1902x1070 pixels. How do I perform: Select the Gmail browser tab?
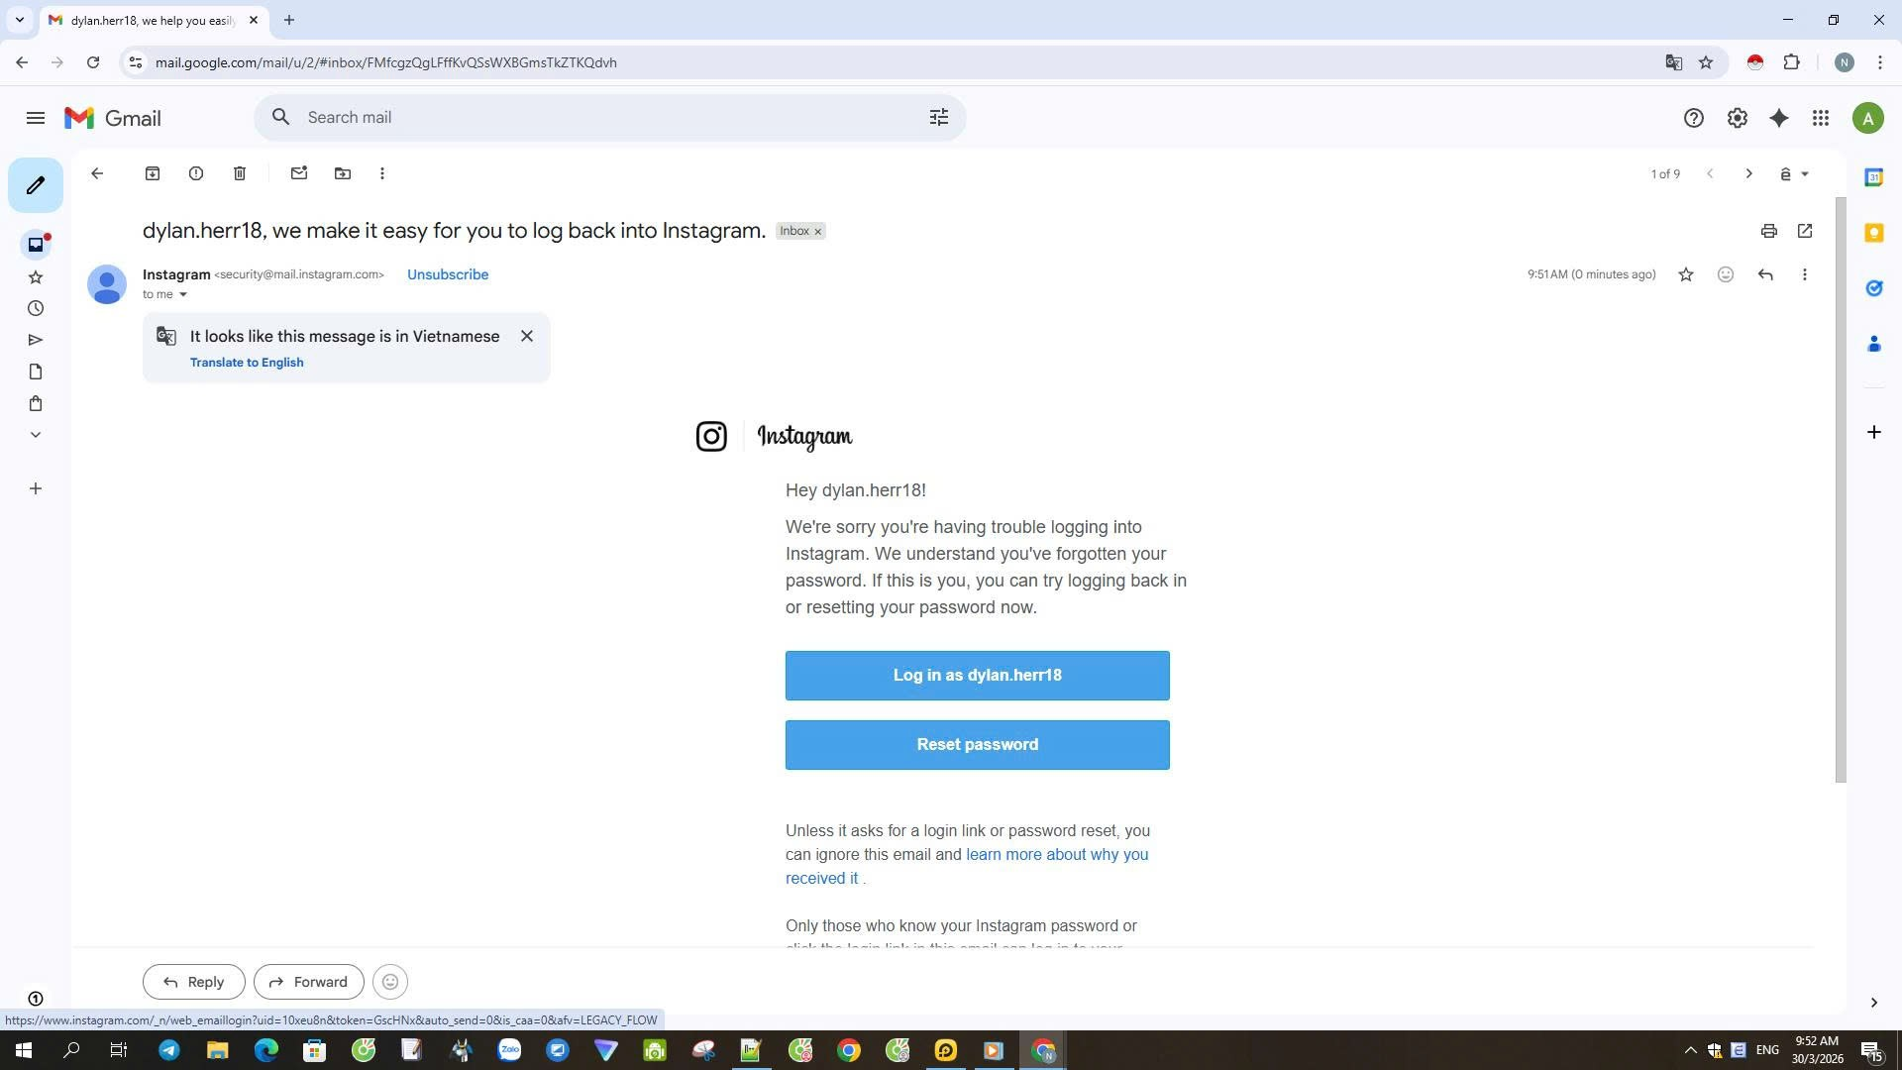(x=153, y=20)
